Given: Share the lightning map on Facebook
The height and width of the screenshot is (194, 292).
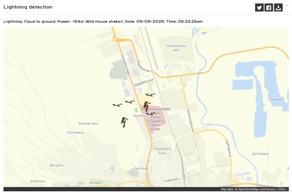Looking at the screenshot, I should [x=269, y=8].
